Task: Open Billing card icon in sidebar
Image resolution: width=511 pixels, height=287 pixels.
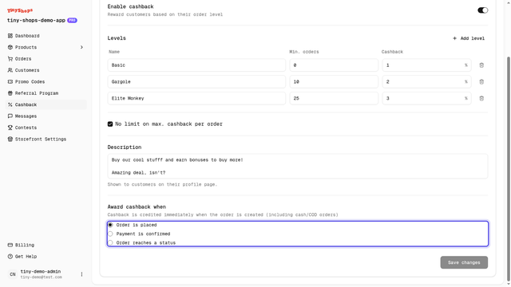Action: pos(10,245)
